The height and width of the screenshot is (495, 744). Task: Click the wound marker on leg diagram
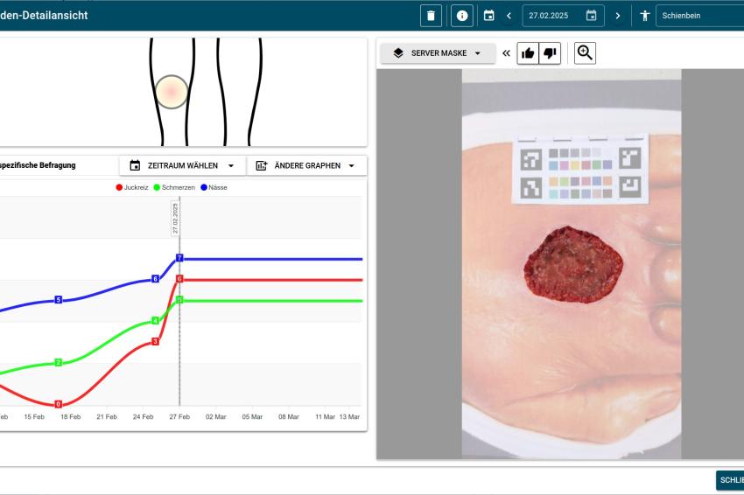(x=172, y=92)
